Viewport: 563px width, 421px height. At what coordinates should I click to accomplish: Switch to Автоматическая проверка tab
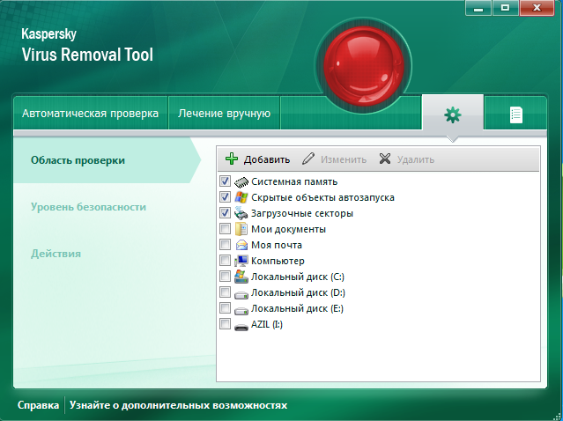click(91, 113)
